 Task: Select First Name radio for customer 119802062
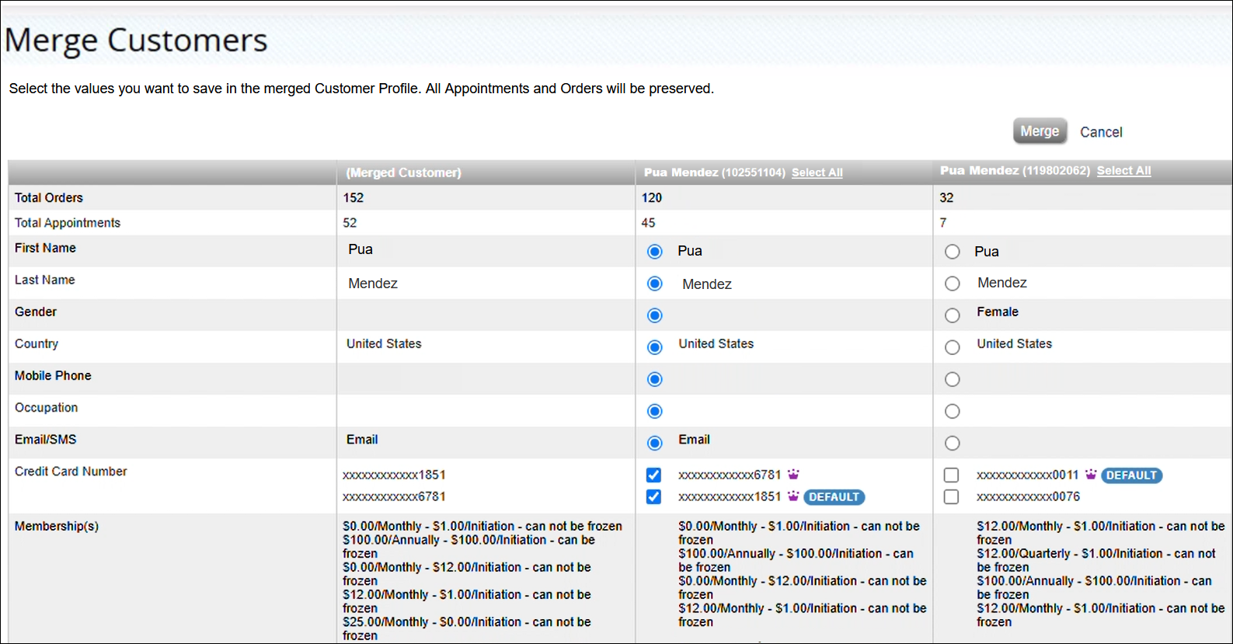click(953, 252)
